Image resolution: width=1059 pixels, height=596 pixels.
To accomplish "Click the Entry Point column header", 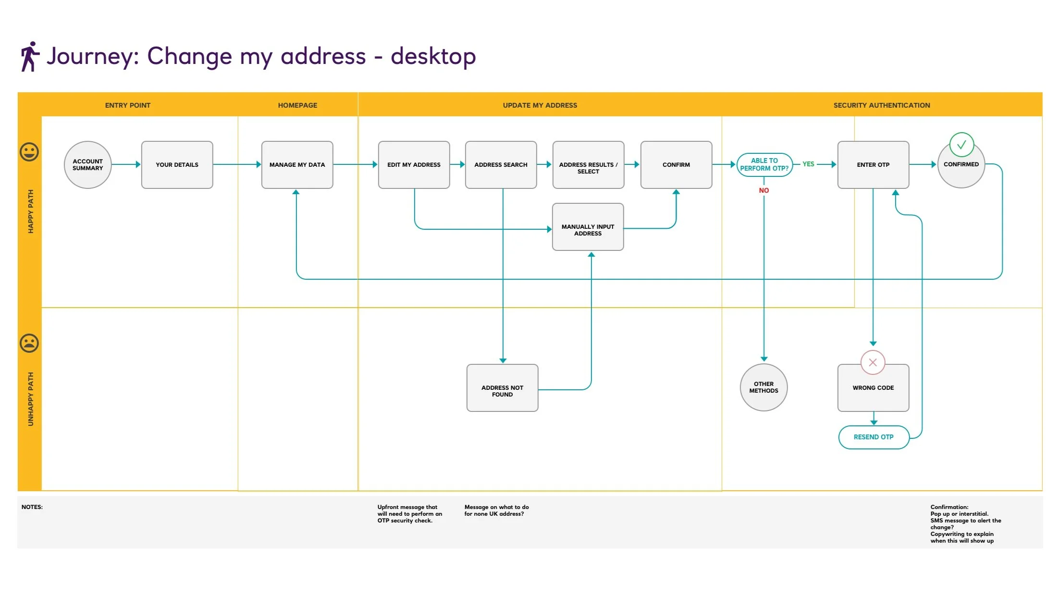I will pos(127,105).
